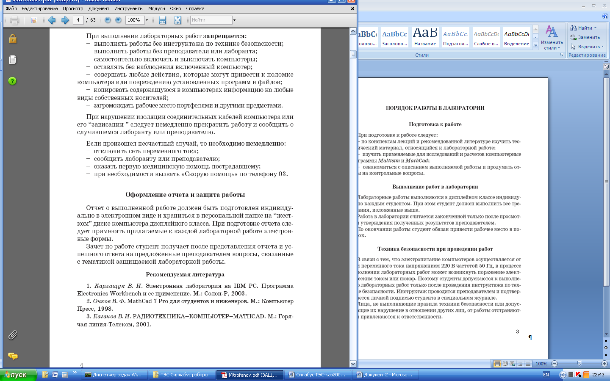Apply the Выделение style in Word
Image resolution: width=610 pixels, height=381 pixels.
[516, 37]
